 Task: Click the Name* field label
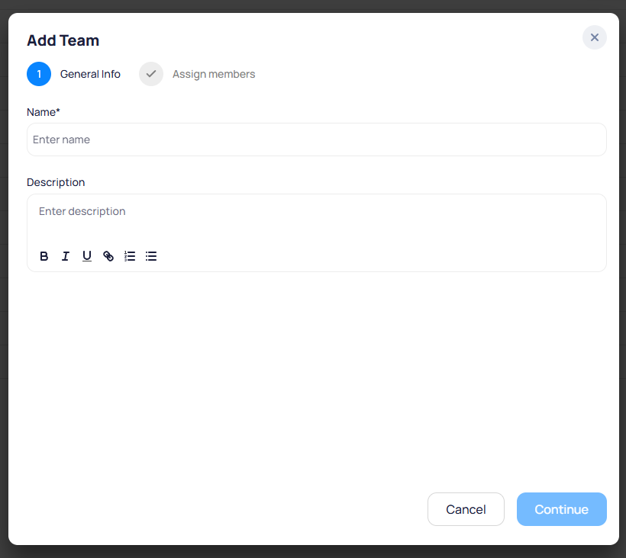pyautogui.click(x=44, y=112)
